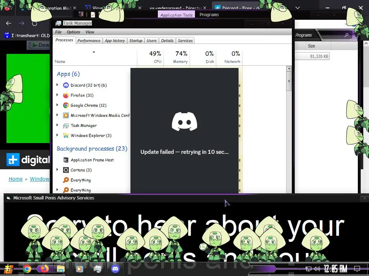Screen dimensions: 369x276
Task: Open Firefox from the taskbar
Action: [44, 269]
